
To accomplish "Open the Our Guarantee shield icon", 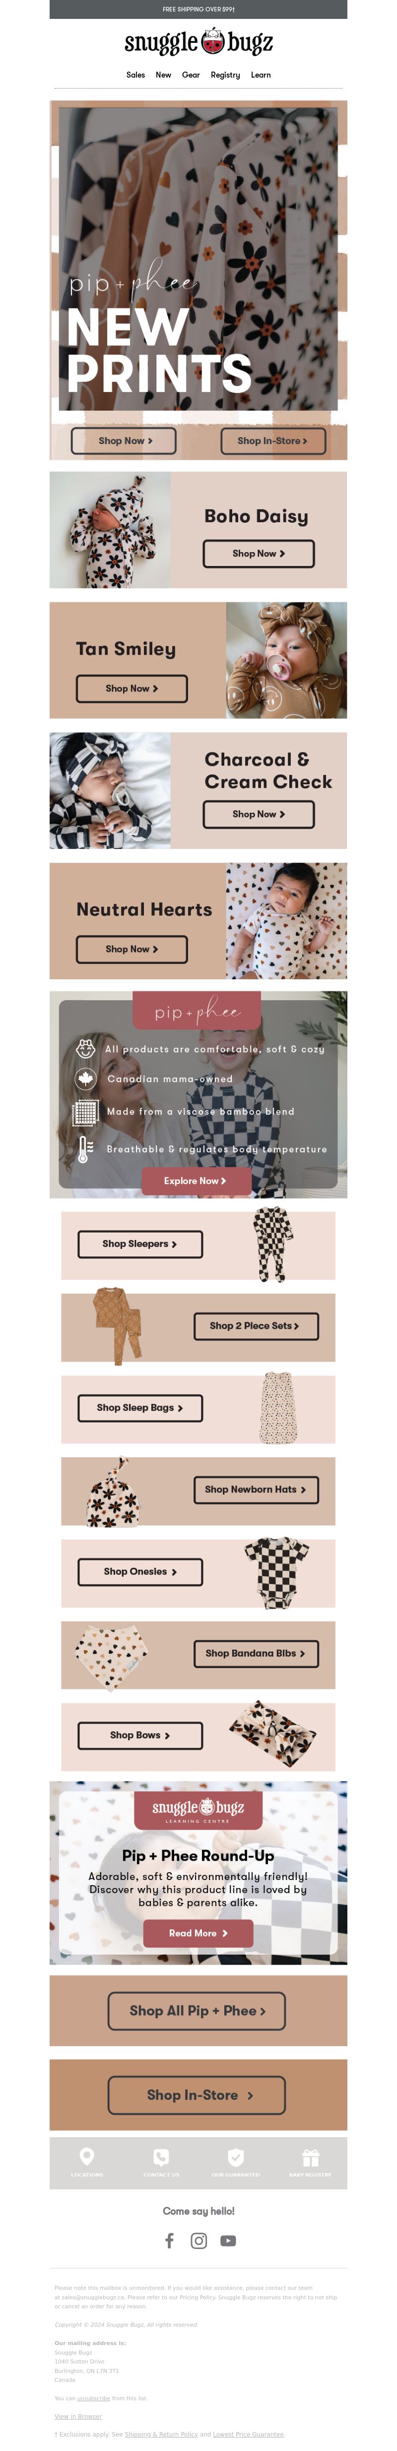I will [x=236, y=2157].
